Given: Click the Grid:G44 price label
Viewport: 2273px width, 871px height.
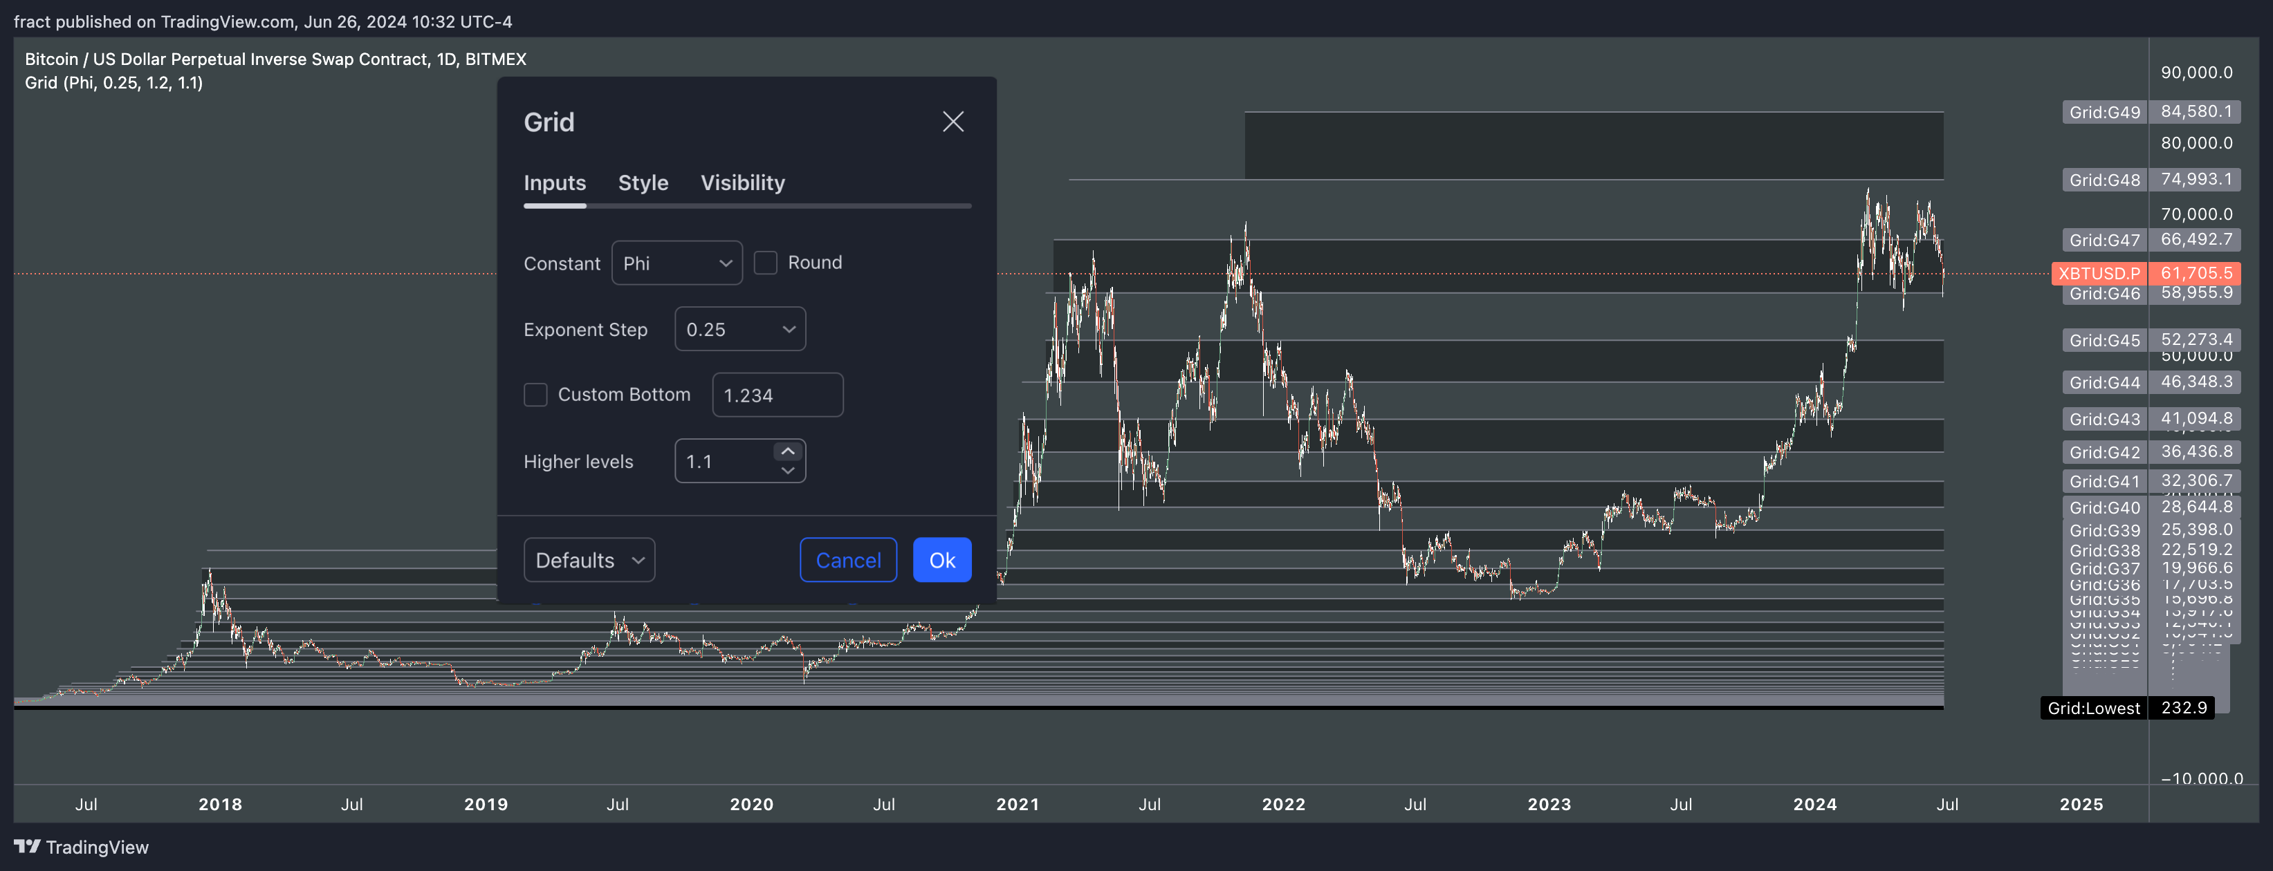Looking at the screenshot, I should point(2104,382).
